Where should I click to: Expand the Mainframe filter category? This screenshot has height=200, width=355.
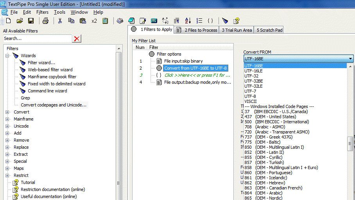7,119
